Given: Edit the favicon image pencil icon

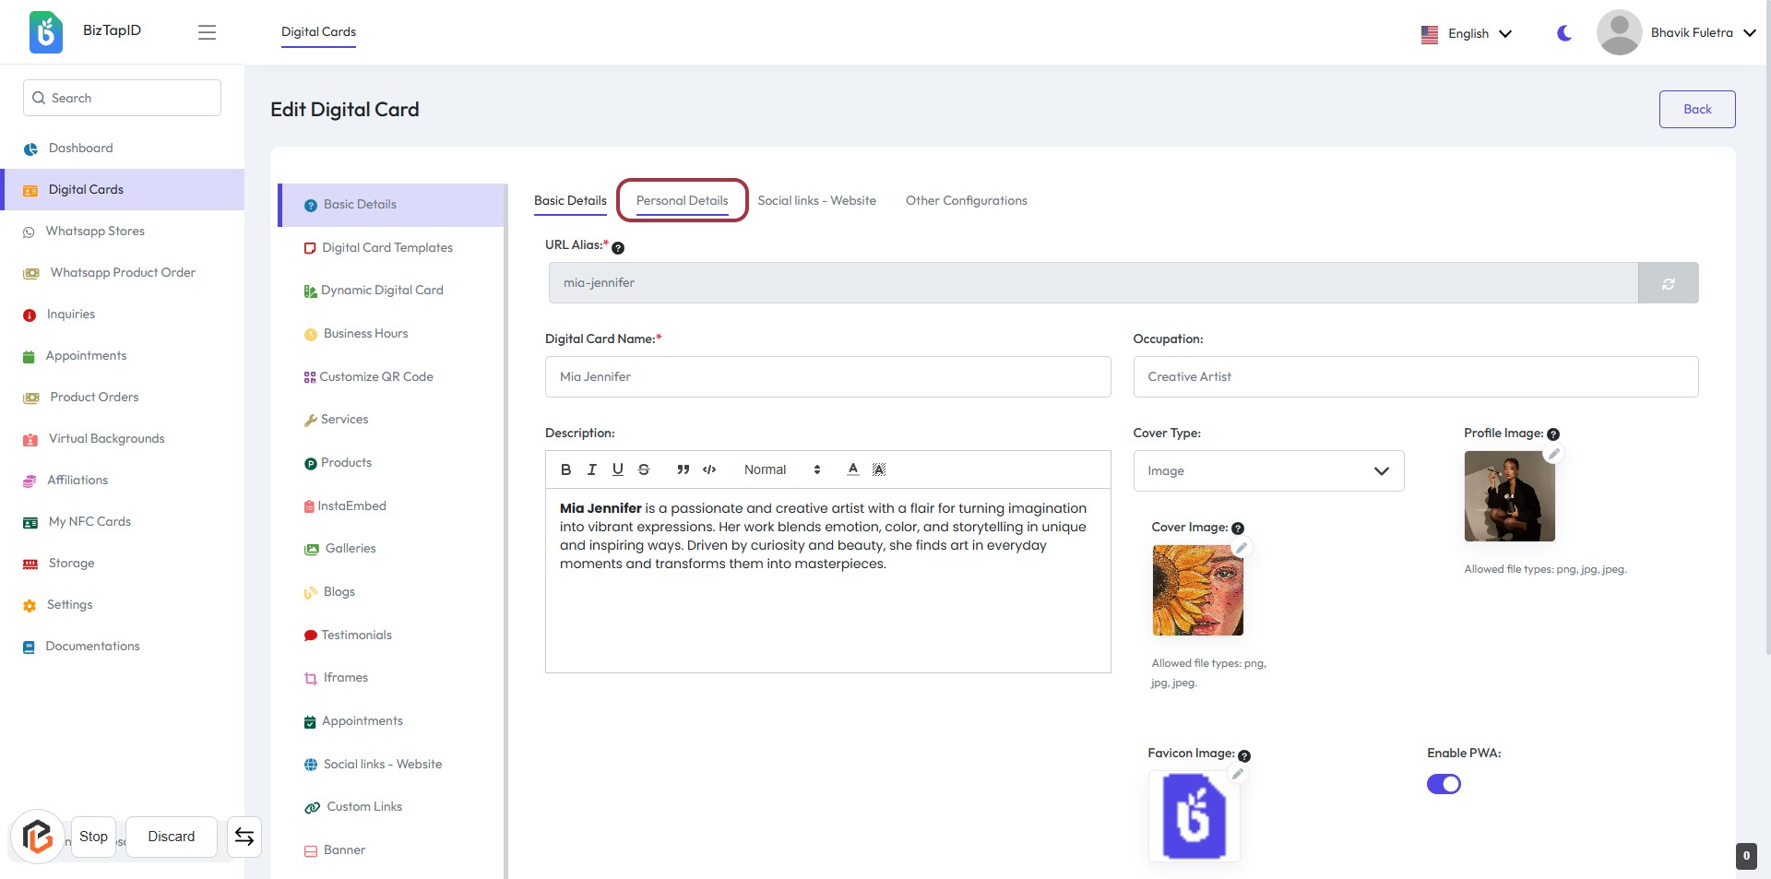Looking at the screenshot, I should pos(1238,774).
